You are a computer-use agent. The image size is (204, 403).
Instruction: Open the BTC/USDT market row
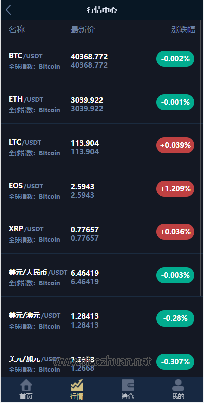coord(100,58)
